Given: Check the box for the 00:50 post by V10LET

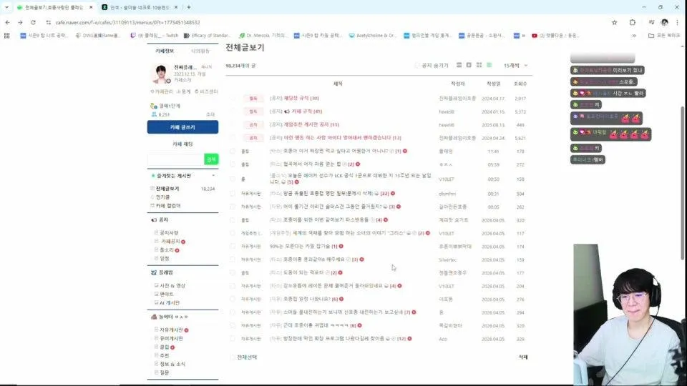Looking at the screenshot, I should pos(232,179).
